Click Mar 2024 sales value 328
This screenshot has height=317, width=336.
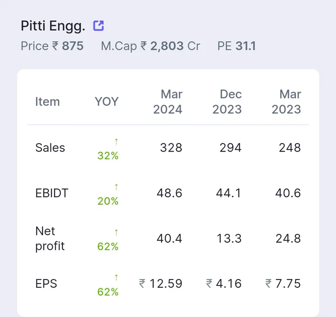(x=171, y=148)
